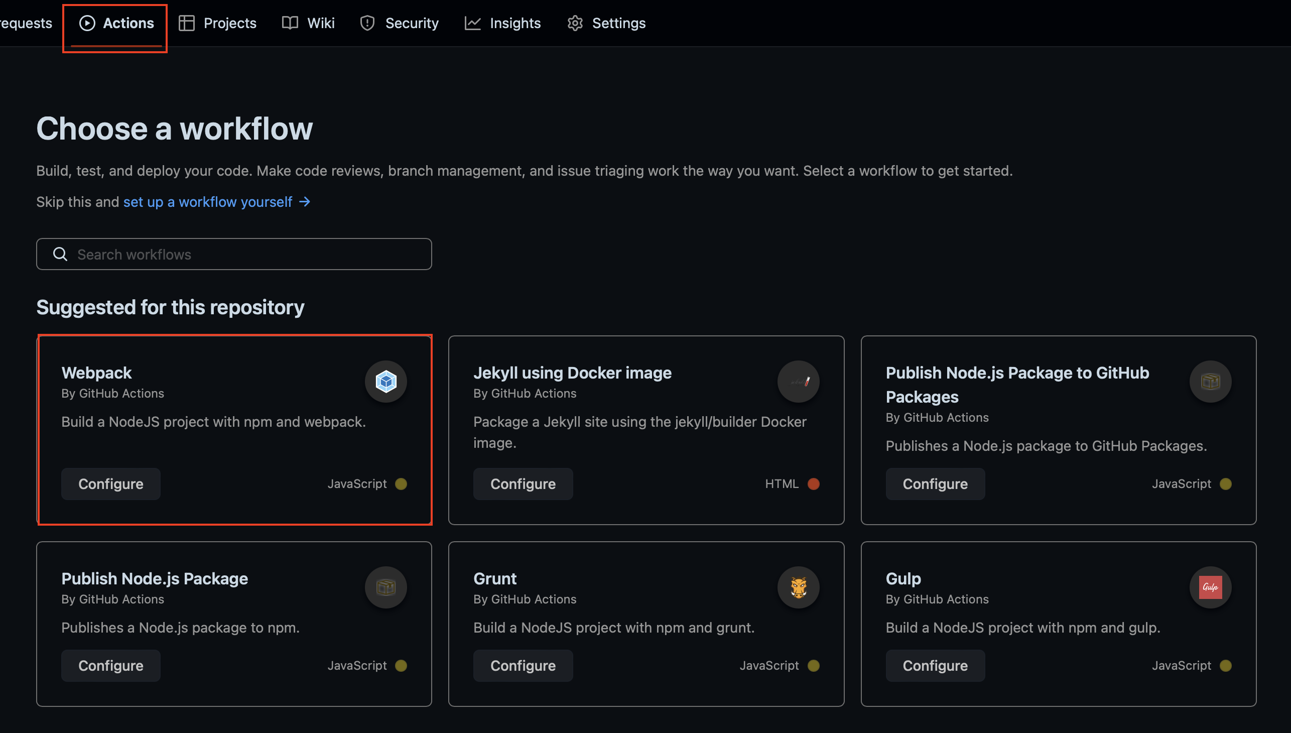Configure the Grunt workflow
The width and height of the screenshot is (1291, 733).
(523, 666)
